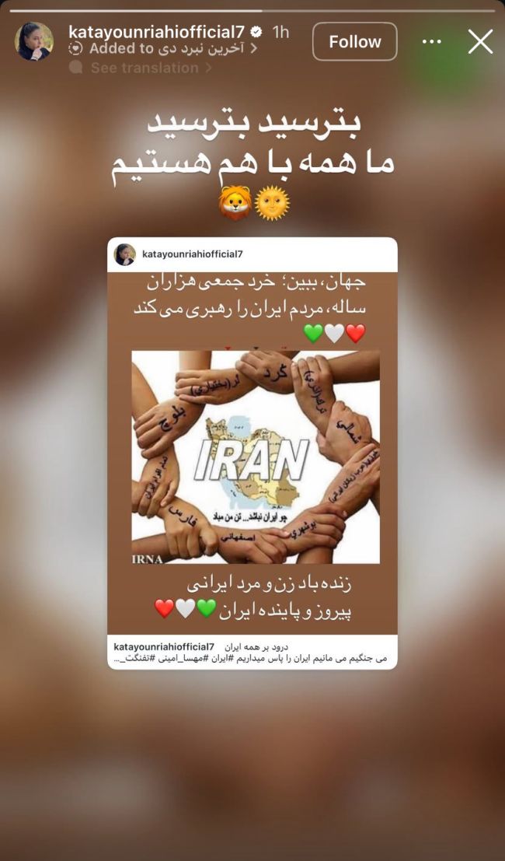Close the story viewer
This screenshot has height=861, width=505.
(480, 42)
